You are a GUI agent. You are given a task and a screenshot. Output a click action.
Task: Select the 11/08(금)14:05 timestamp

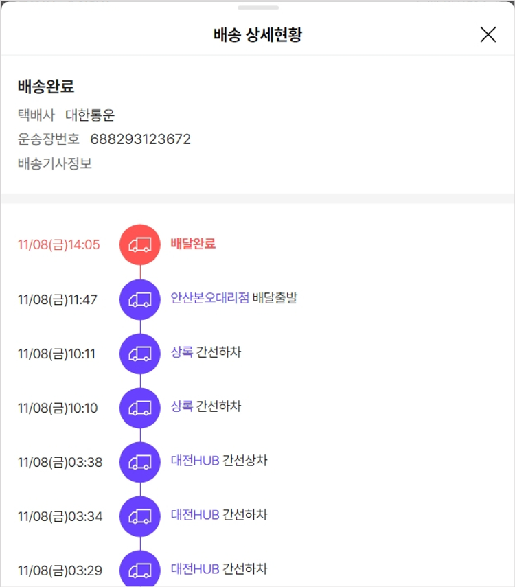[x=59, y=245]
